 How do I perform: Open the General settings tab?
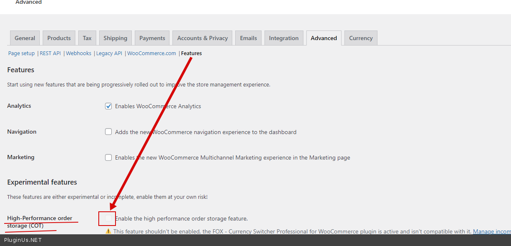click(x=25, y=38)
